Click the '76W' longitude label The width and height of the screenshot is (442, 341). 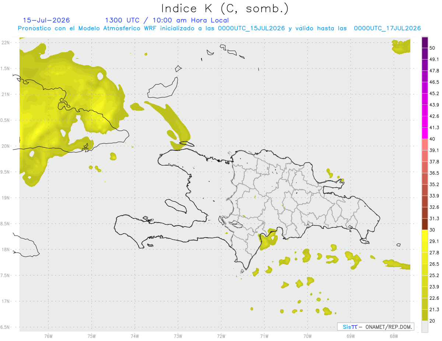pos(48,336)
